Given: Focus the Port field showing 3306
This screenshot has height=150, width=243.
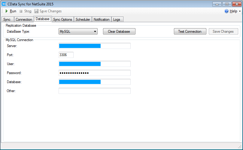Looking at the screenshot, I should (66, 55).
